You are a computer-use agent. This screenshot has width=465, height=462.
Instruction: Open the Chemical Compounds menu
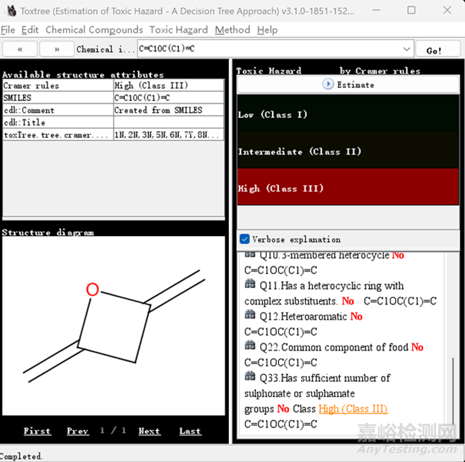pos(94,29)
